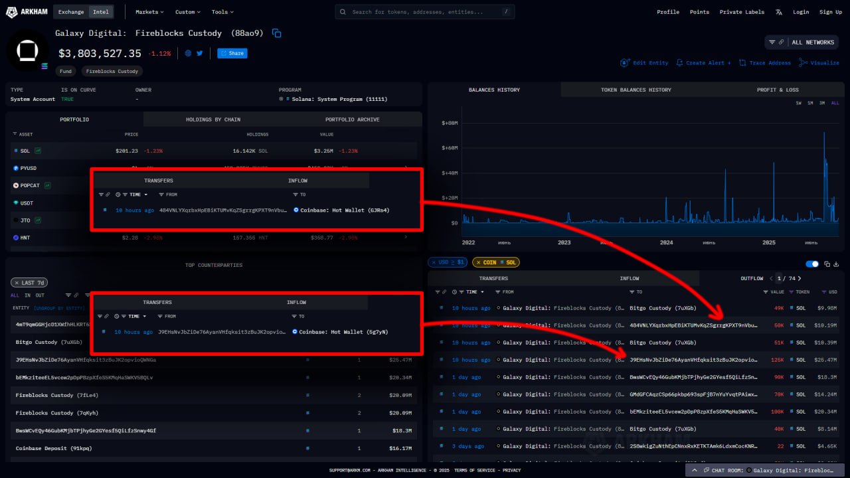The image size is (850, 478).
Task: Switch to Intel mode
Action: 101,12
